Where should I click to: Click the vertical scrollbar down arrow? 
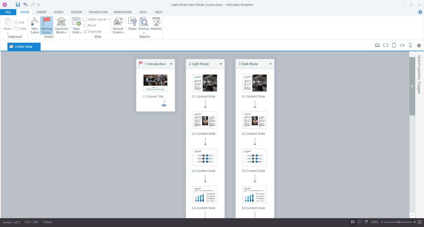click(x=412, y=215)
